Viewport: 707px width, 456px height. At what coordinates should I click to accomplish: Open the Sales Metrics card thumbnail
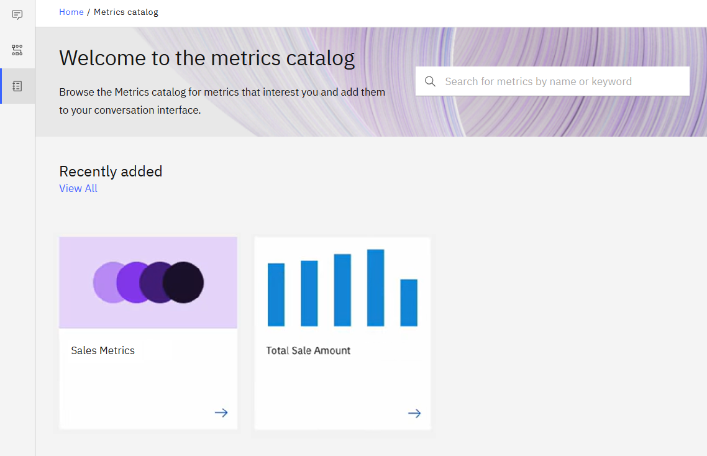point(148,282)
